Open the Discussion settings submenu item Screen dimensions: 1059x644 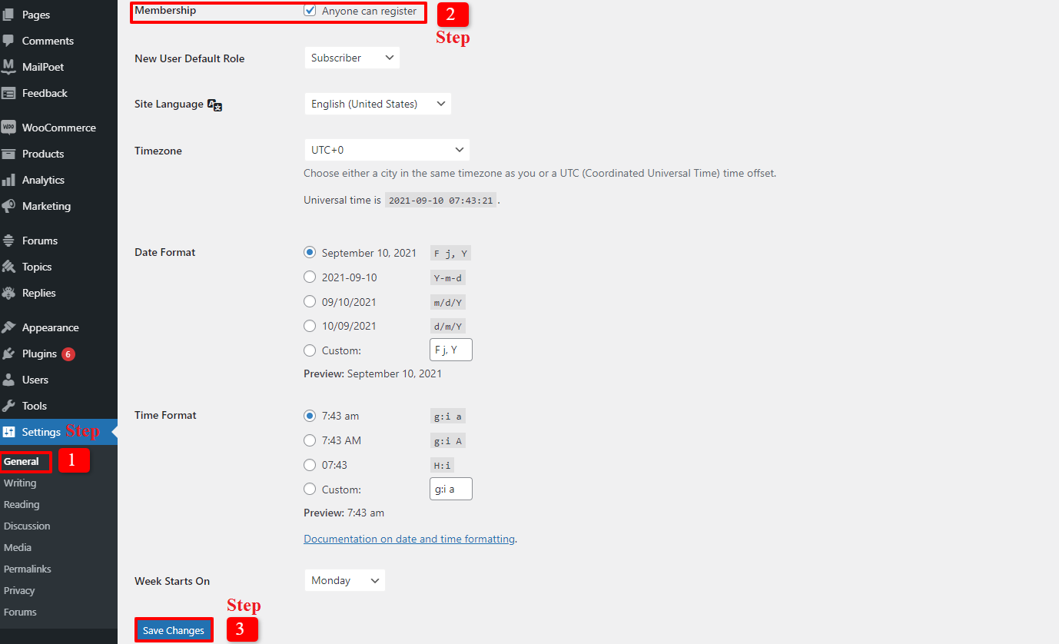27,526
